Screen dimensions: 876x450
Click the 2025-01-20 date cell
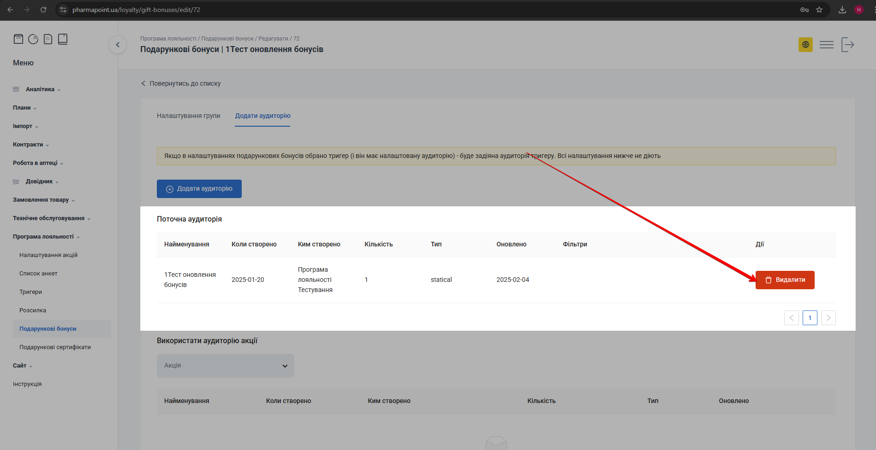(x=248, y=280)
